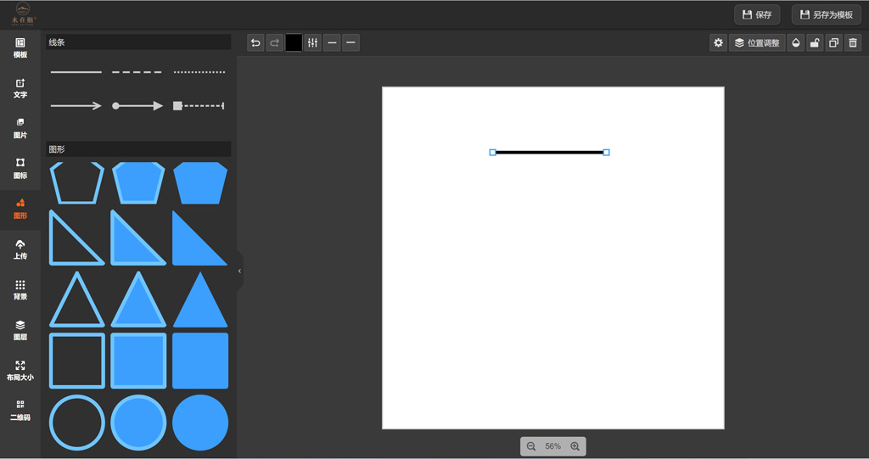This screenshot has width=869, height=459.
Task: Add the outlined pentagon shape
Action: point(77,183)
